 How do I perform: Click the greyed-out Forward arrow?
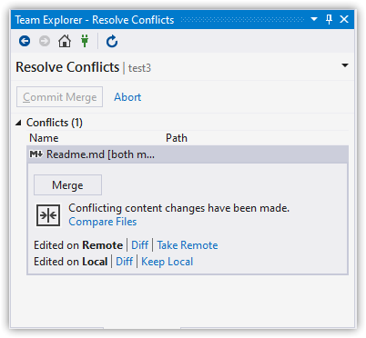pos(45,41)
